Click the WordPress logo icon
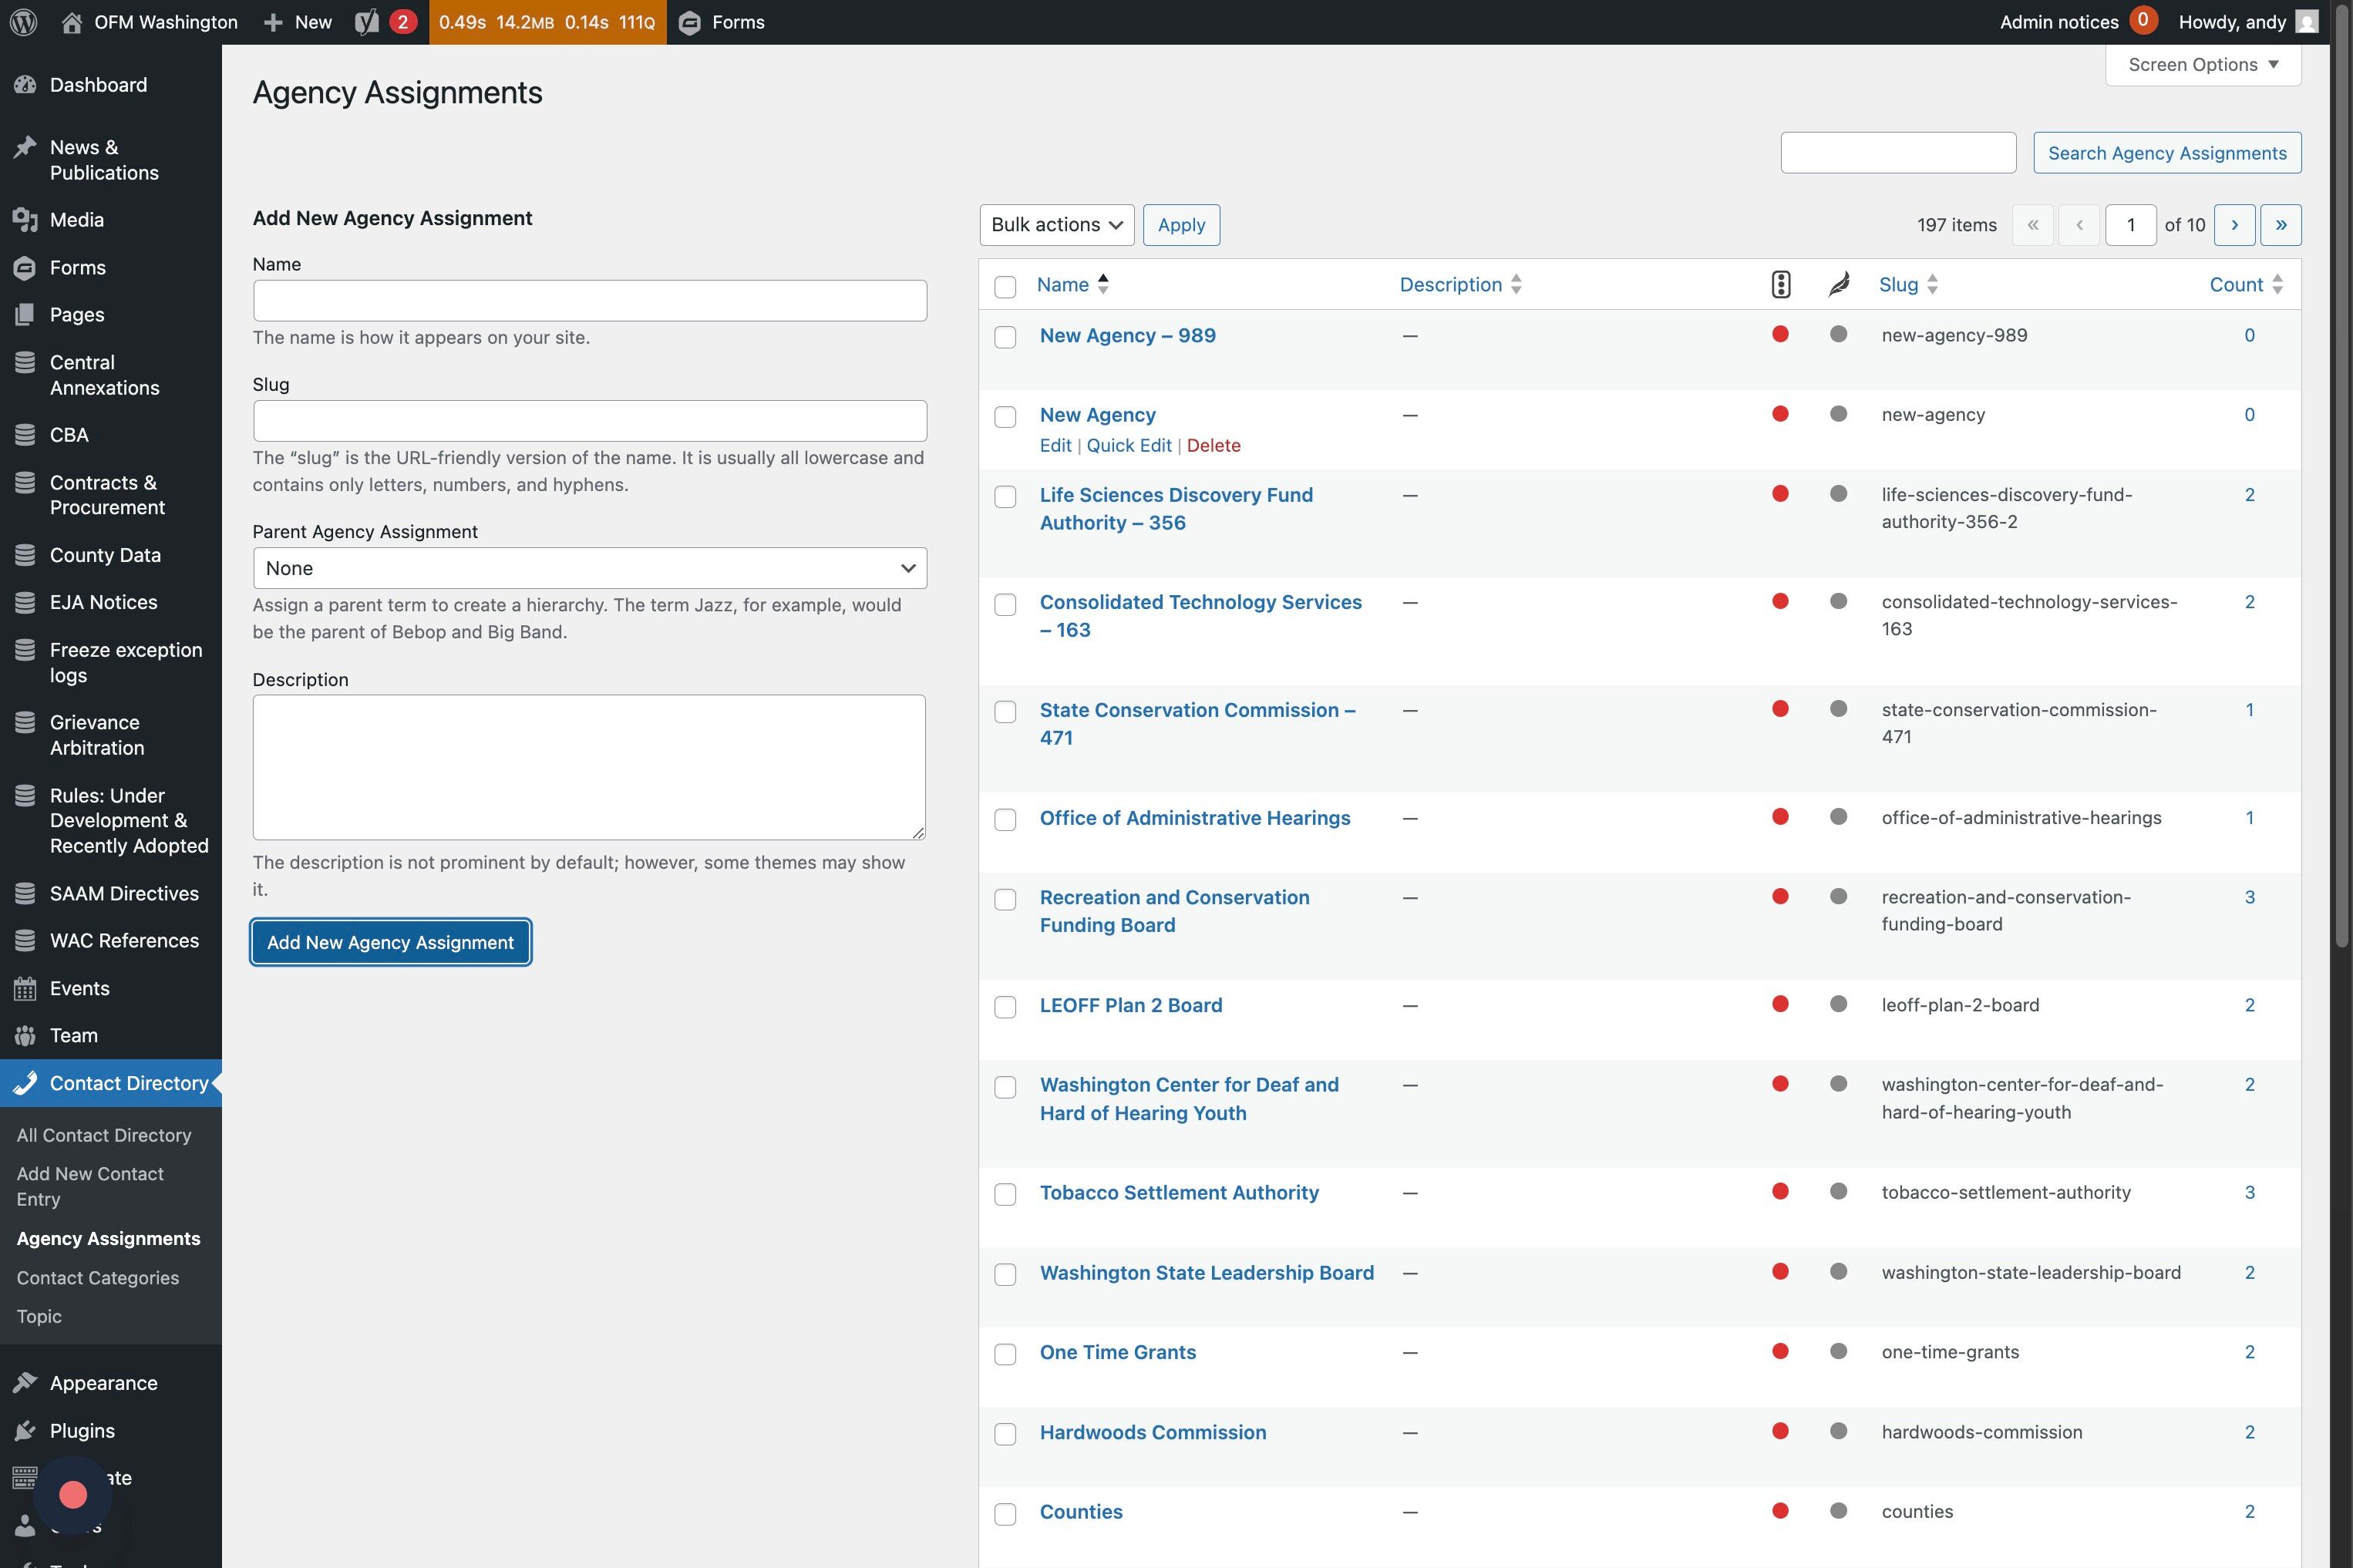 (x=24, y=22)
